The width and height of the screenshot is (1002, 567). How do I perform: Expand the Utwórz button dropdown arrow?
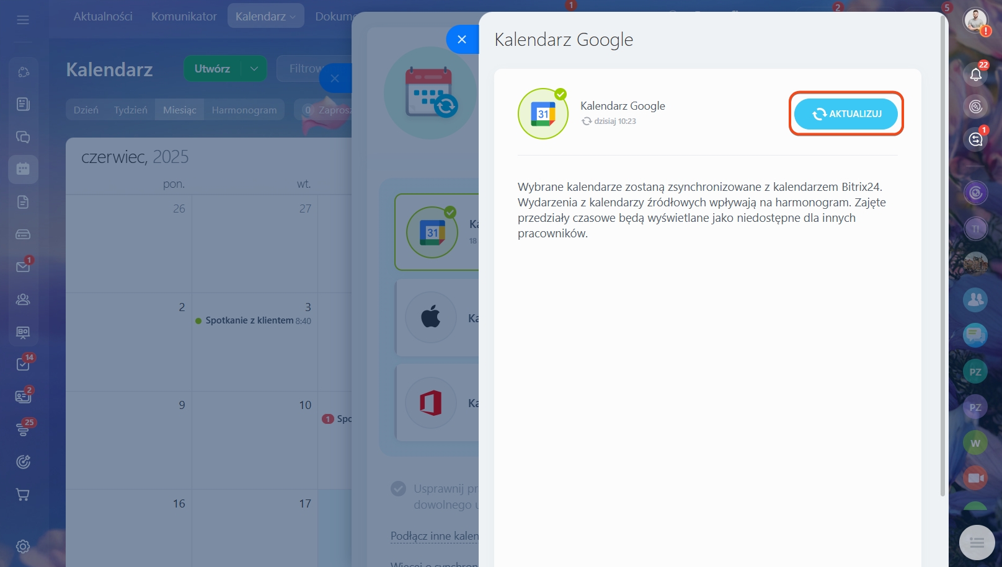(x=254, y=69)
